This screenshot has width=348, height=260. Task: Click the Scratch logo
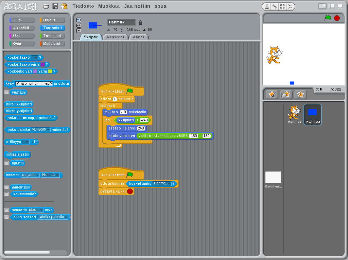[20, 6]
